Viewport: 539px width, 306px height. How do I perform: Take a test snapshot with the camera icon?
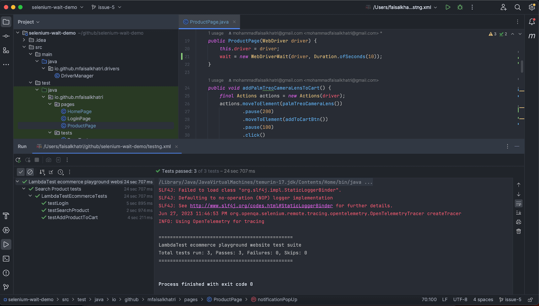(48, 160)
